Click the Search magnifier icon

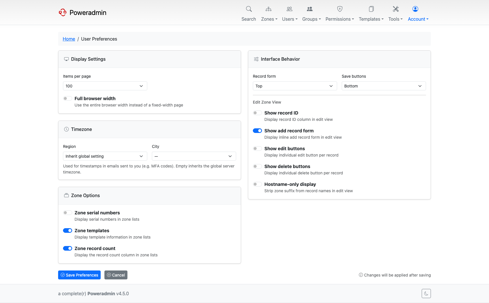click(249, 9)
